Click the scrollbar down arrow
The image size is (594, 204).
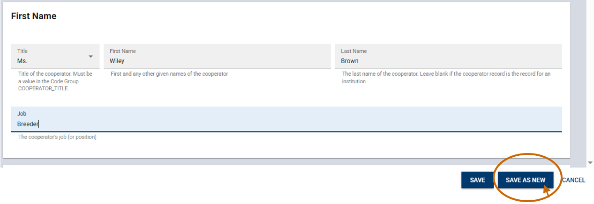click(590, 162)
